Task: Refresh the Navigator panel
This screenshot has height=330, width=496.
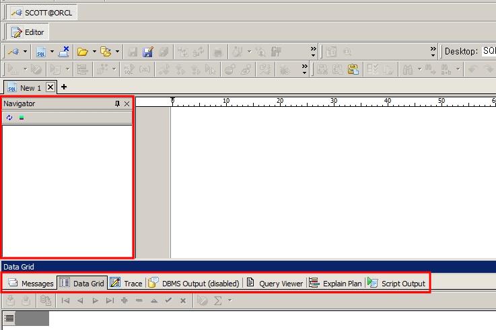Action: tap(9, 118)
